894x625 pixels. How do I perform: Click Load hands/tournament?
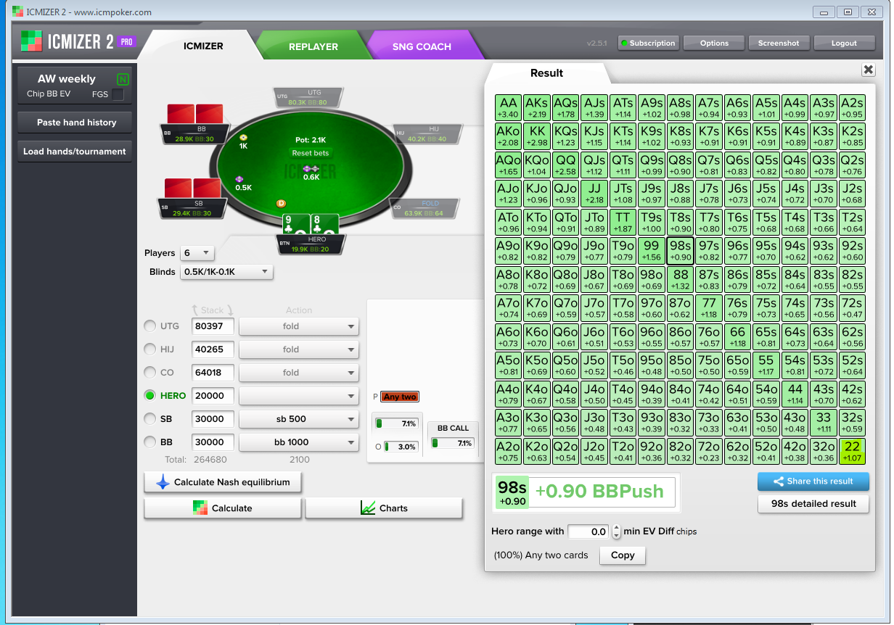(x=75, y=152)
